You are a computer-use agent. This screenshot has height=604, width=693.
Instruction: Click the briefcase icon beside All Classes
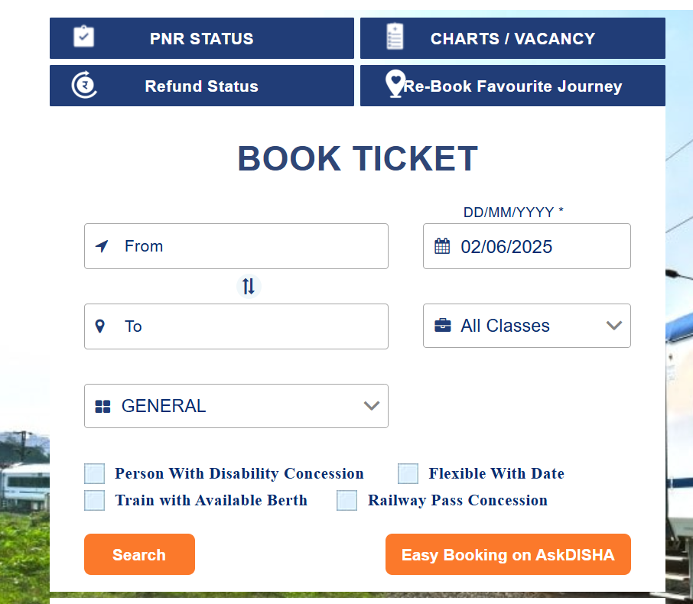tap(442, 325)
